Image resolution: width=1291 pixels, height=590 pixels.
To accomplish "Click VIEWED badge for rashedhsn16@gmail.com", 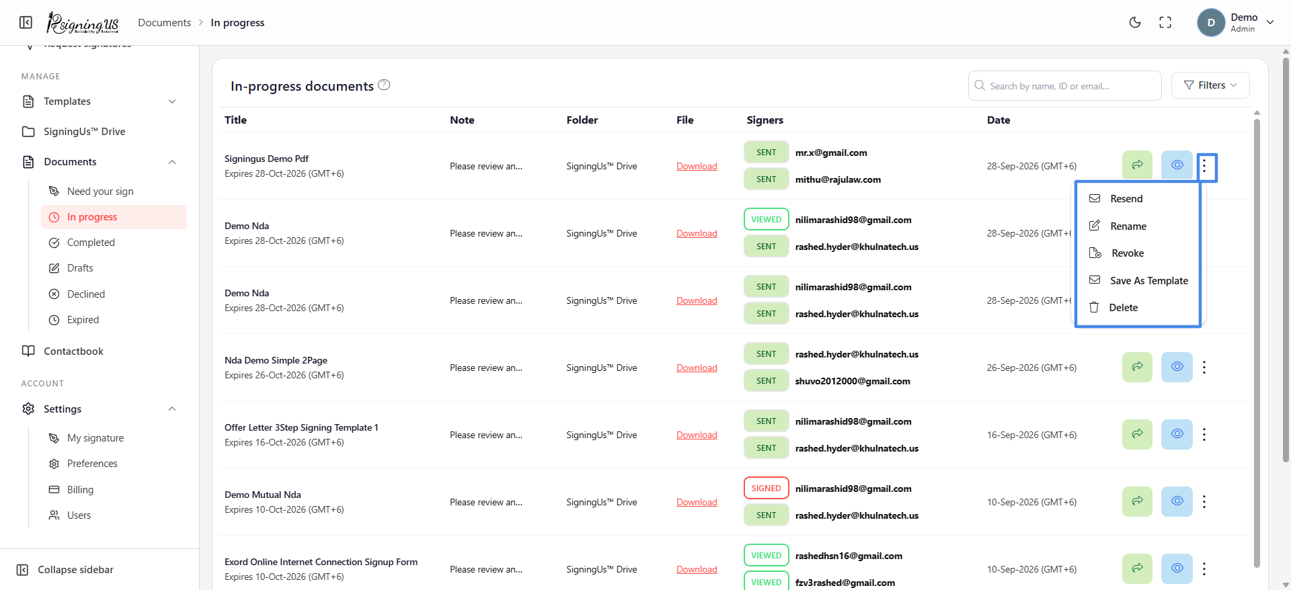I will tap(766, 556).
